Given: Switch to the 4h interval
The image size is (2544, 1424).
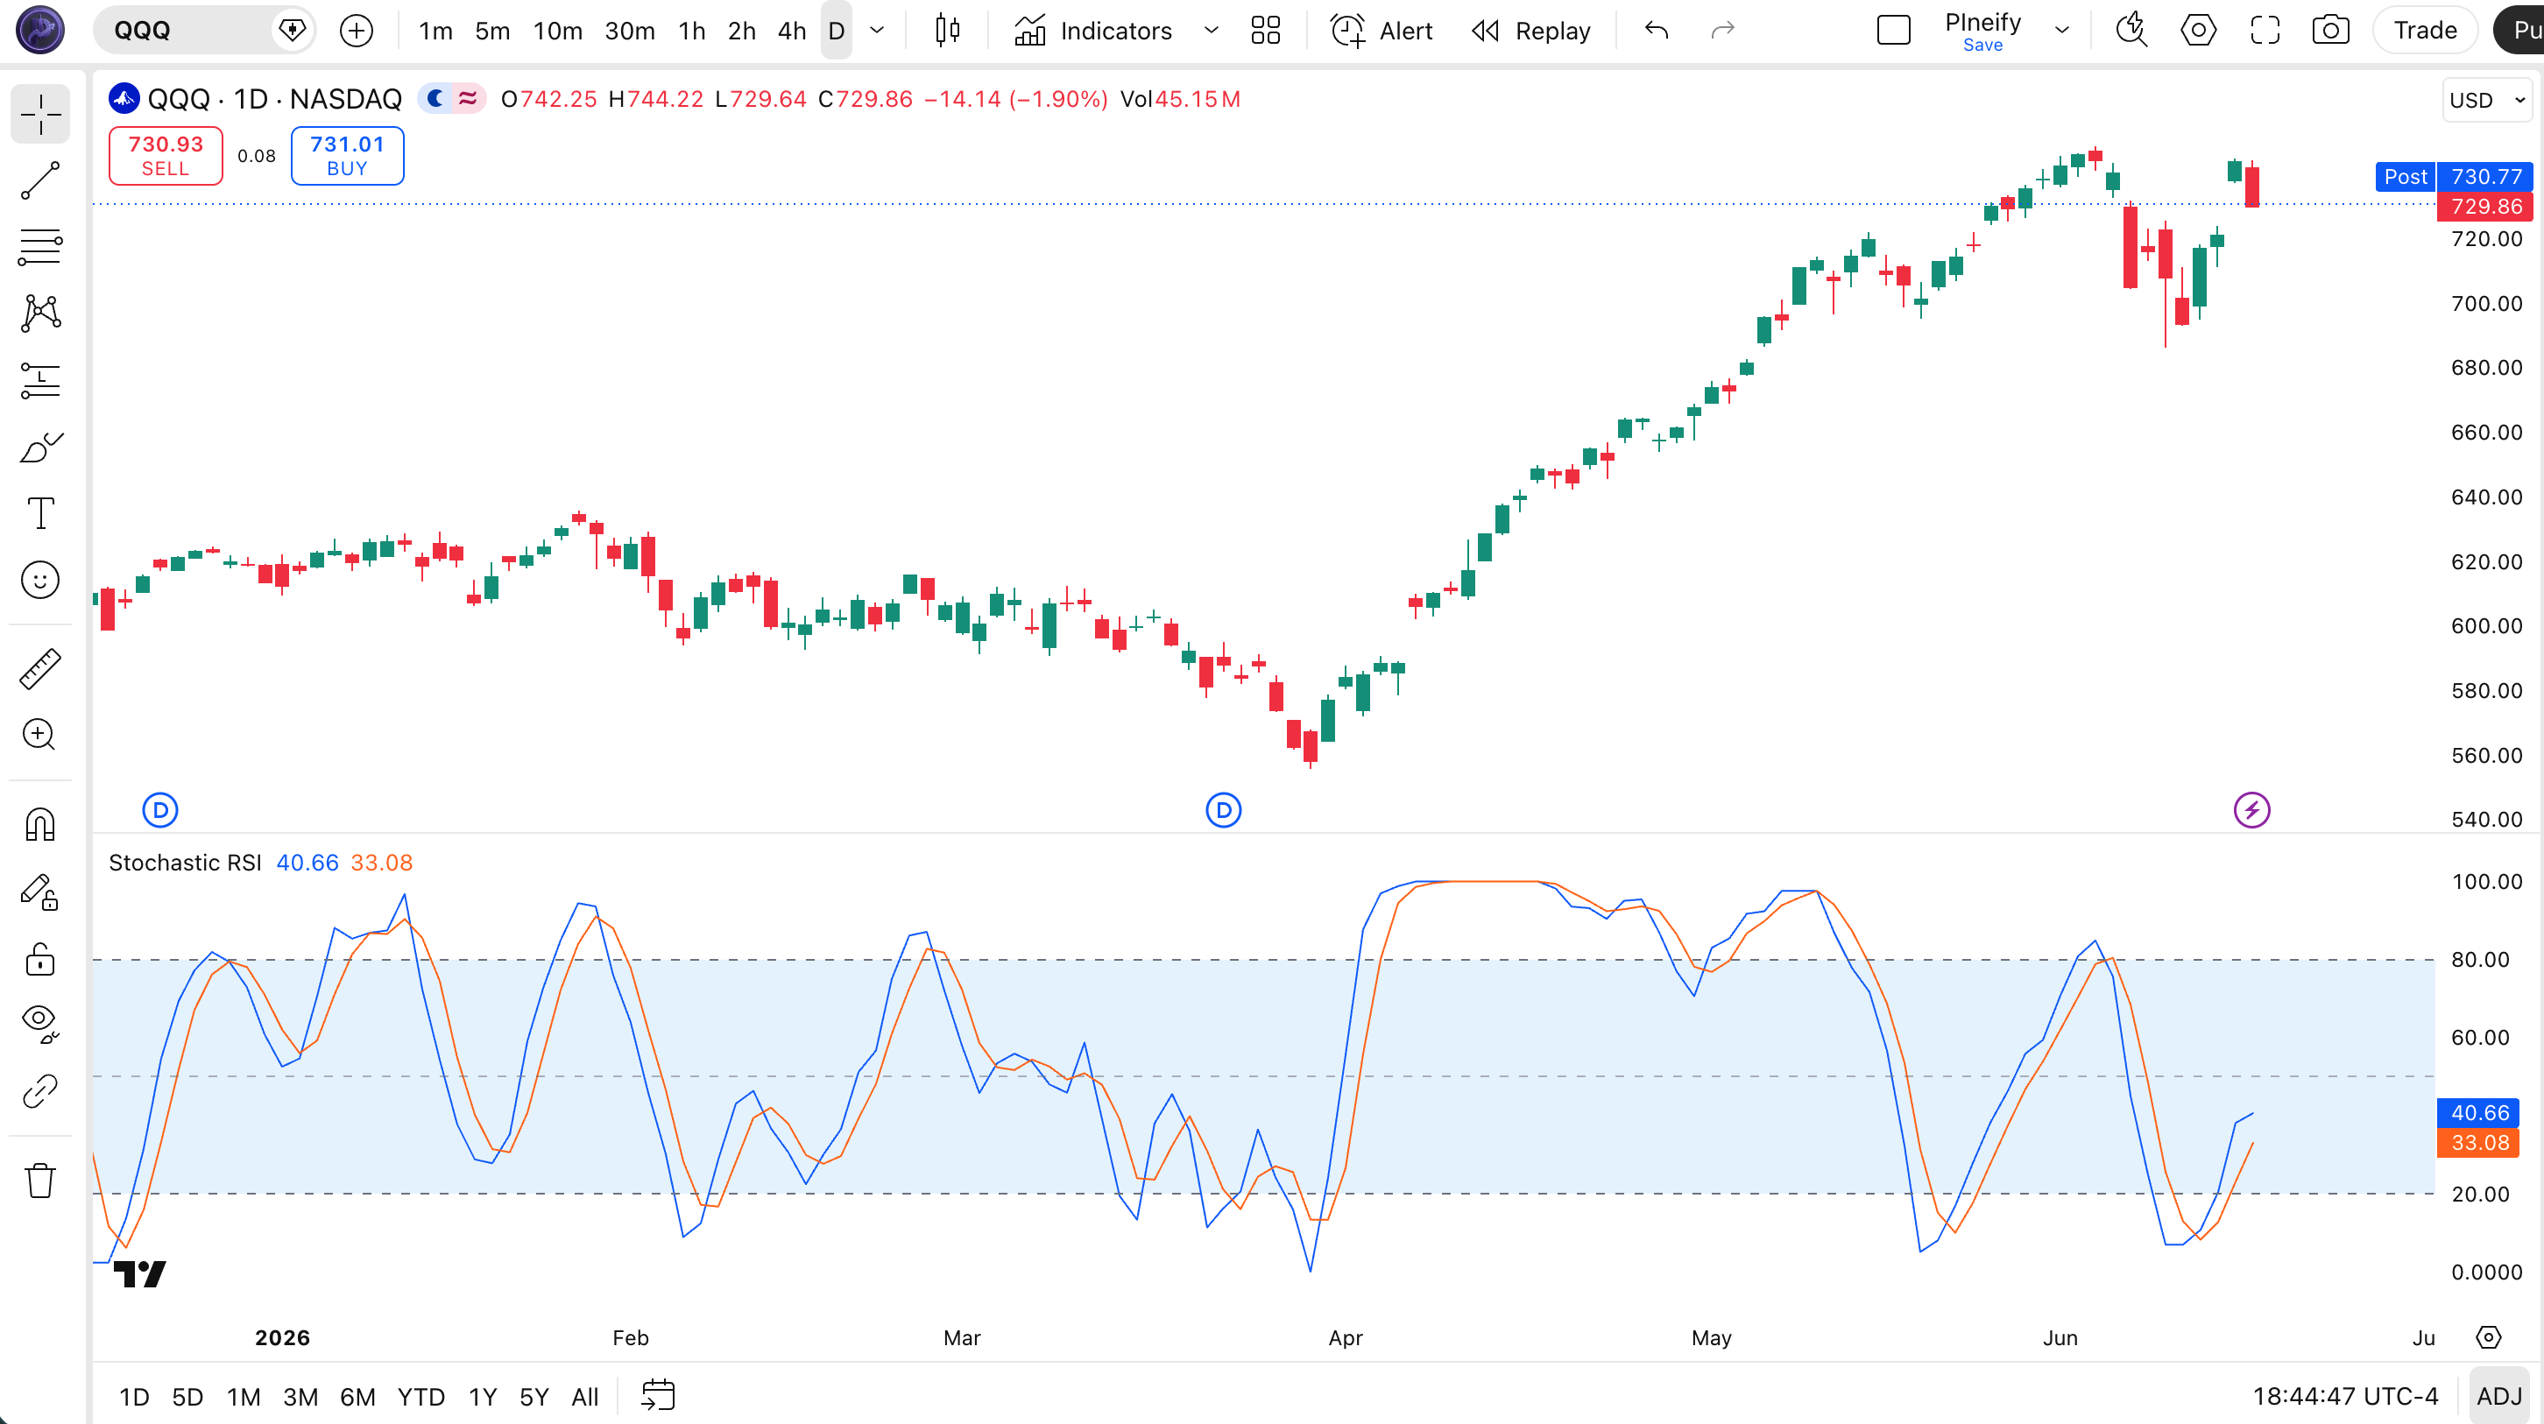Looking at the screenshot, I should click(x=792, y=31).
